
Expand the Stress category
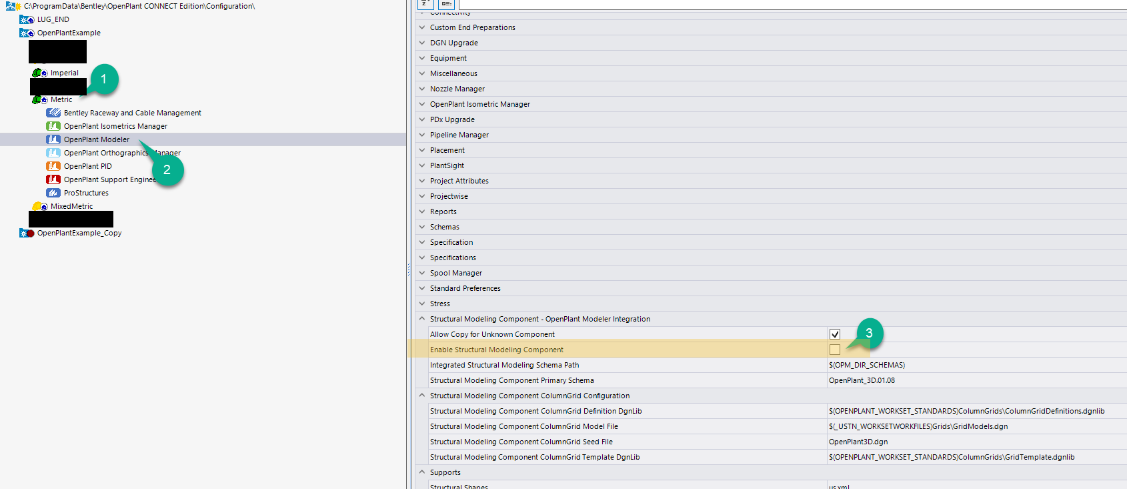click(x=422, y=304)
